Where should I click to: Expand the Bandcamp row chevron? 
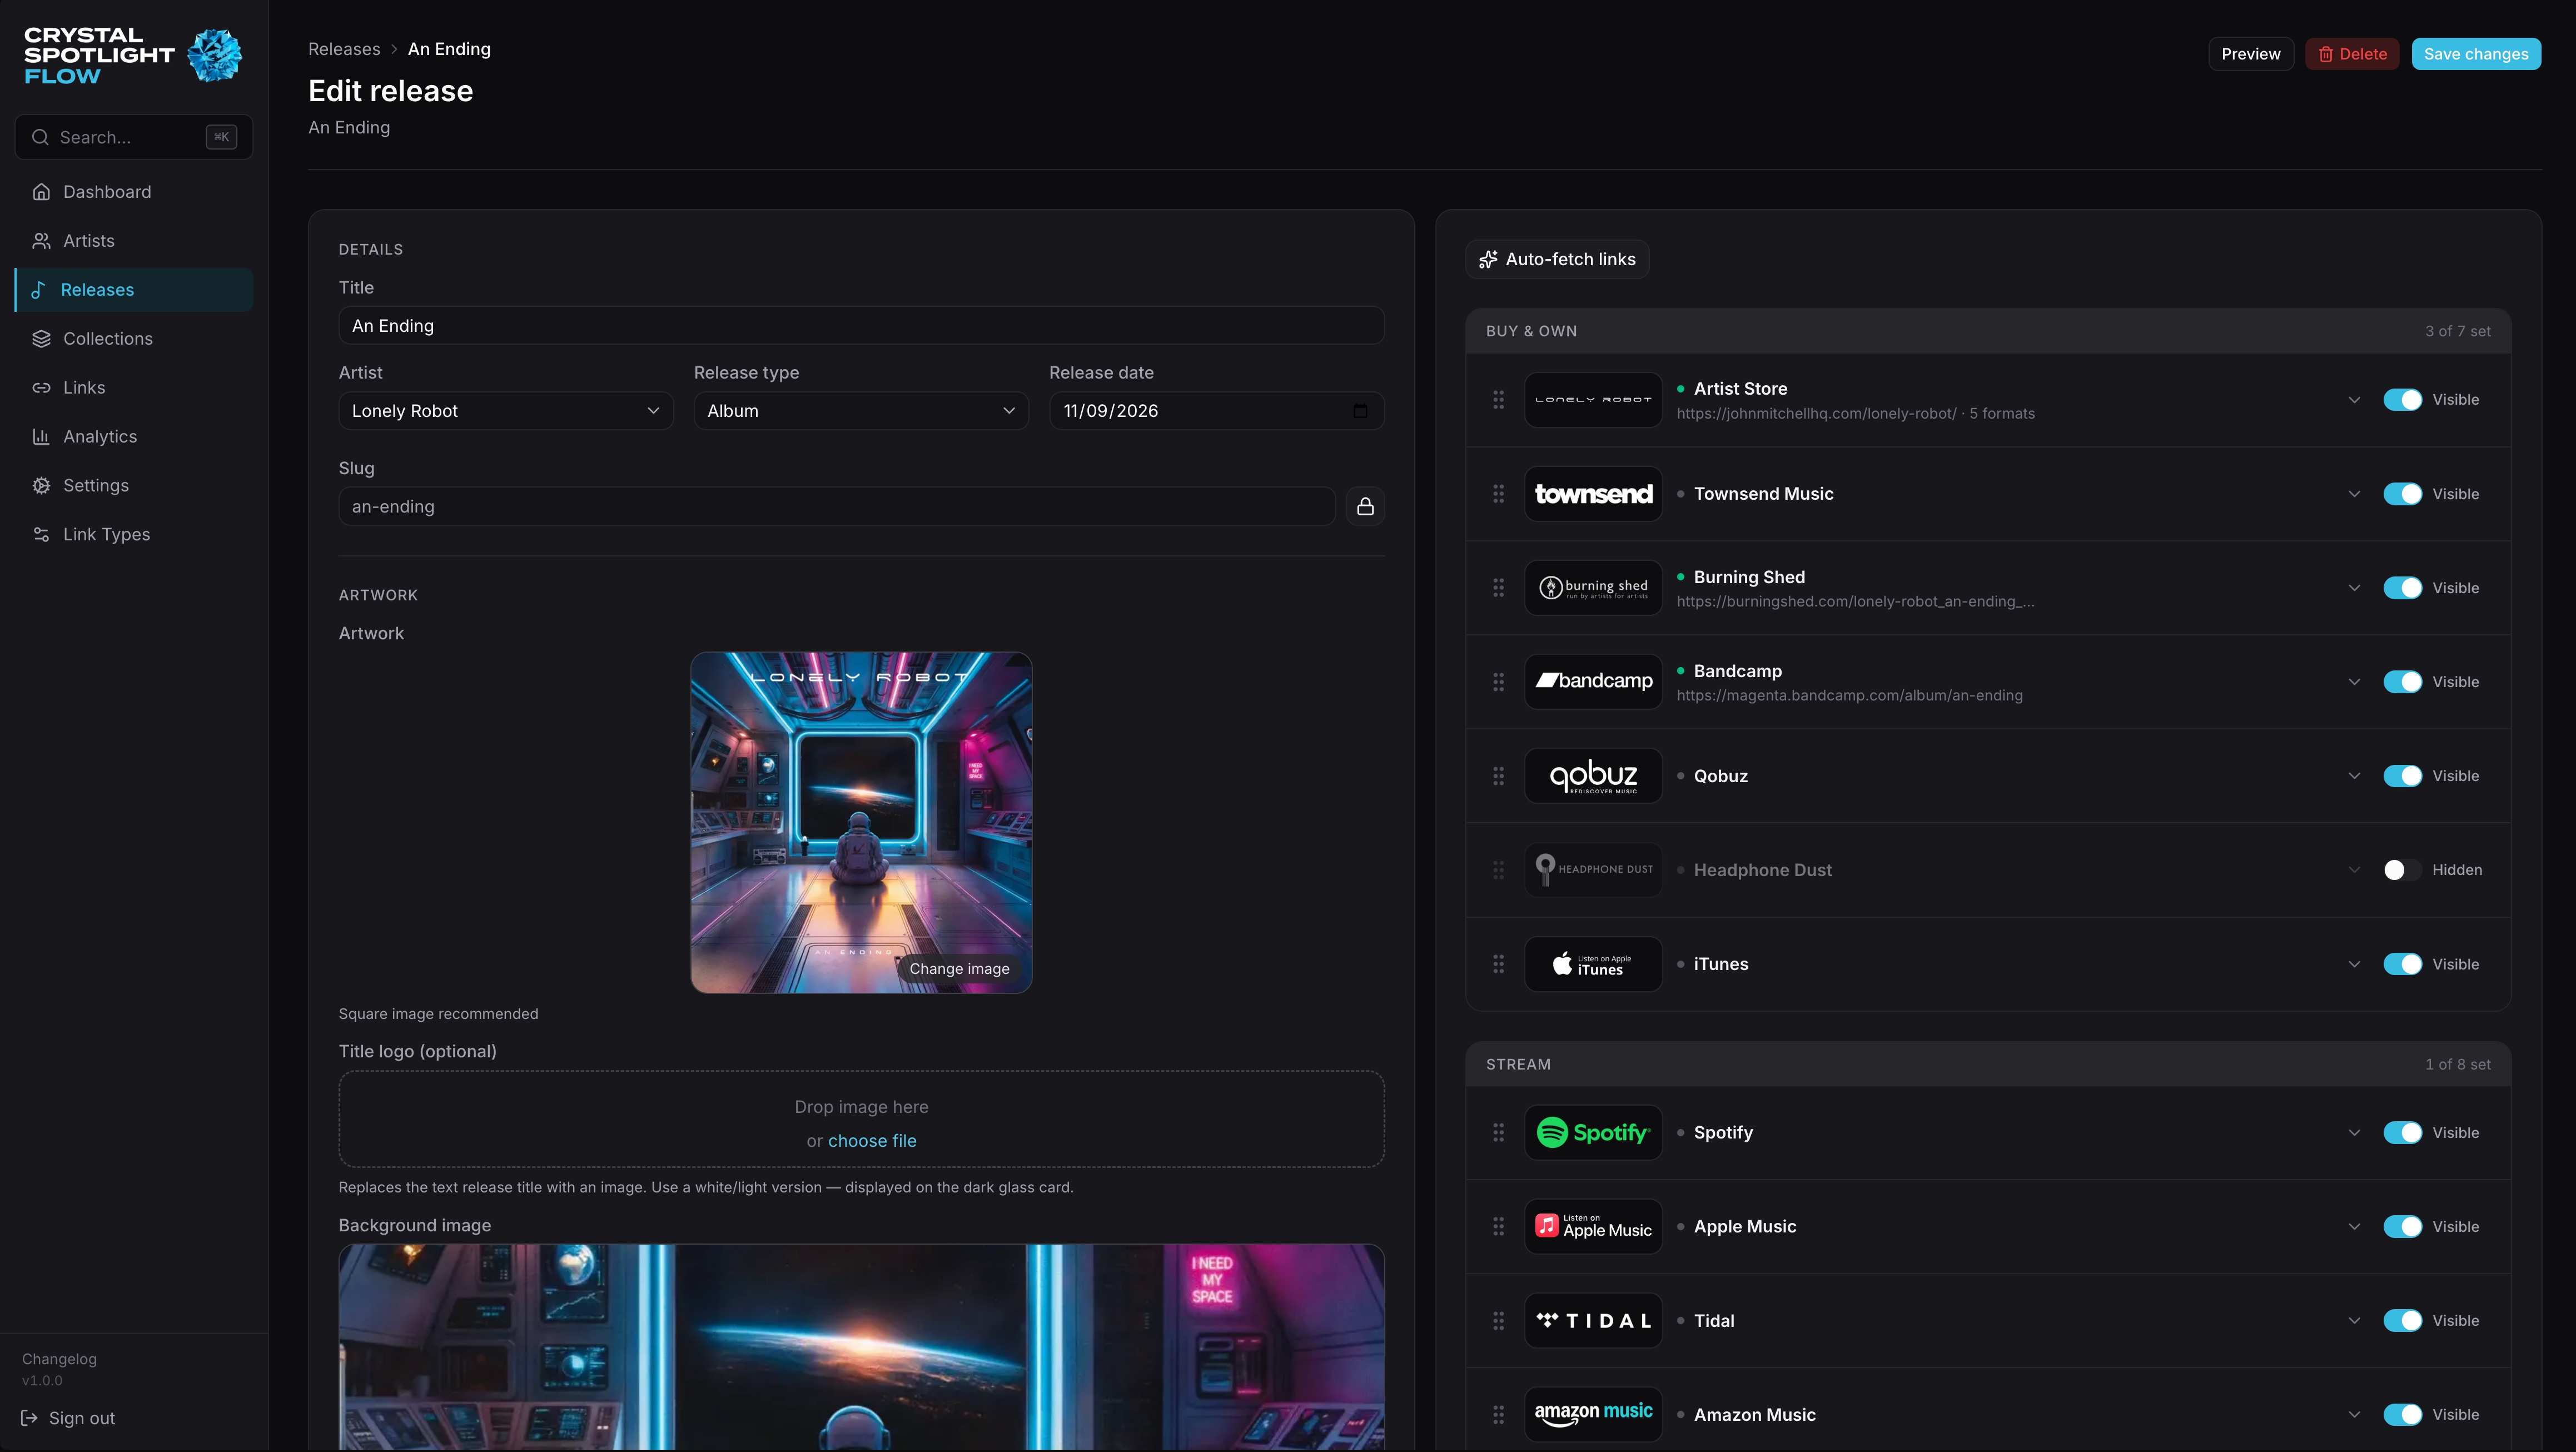(x=2354, y=682)
